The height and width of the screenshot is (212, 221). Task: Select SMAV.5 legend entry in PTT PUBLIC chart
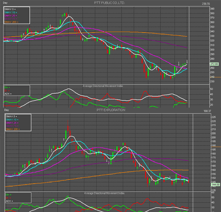(x=10, y=9)
